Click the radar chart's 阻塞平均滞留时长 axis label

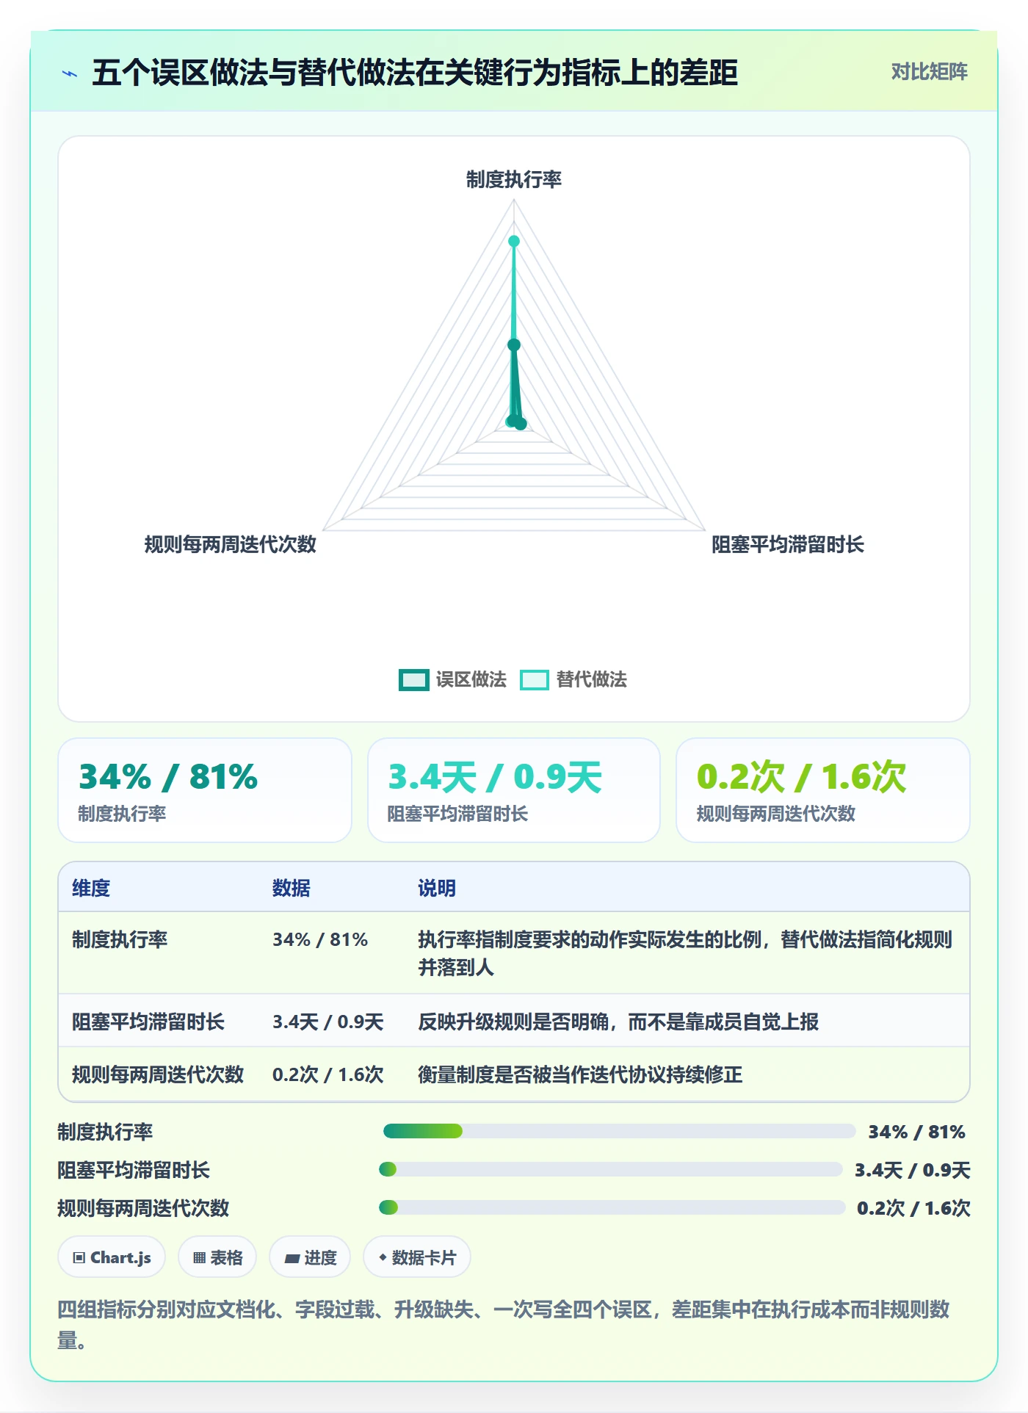788,544
